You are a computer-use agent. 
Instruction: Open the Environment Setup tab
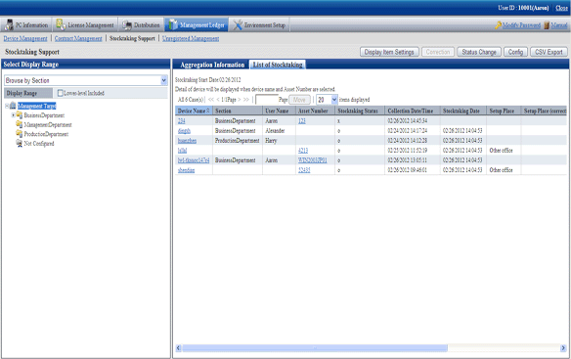(259, 24)
